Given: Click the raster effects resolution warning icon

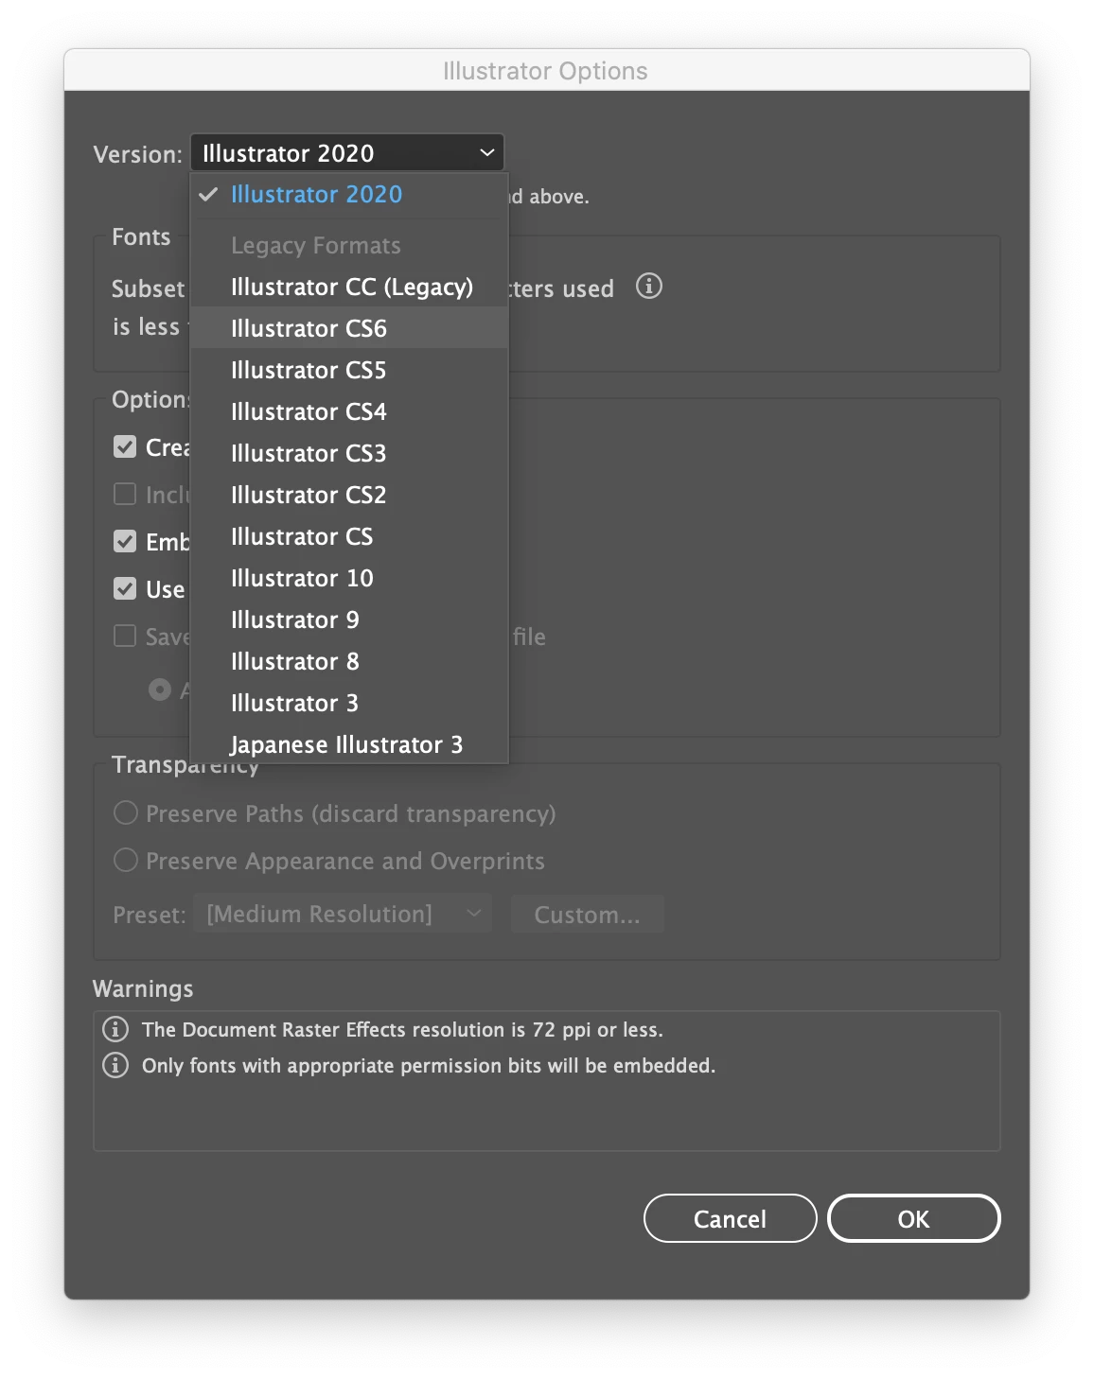Looking at the screenshot, I should 115,1029.
